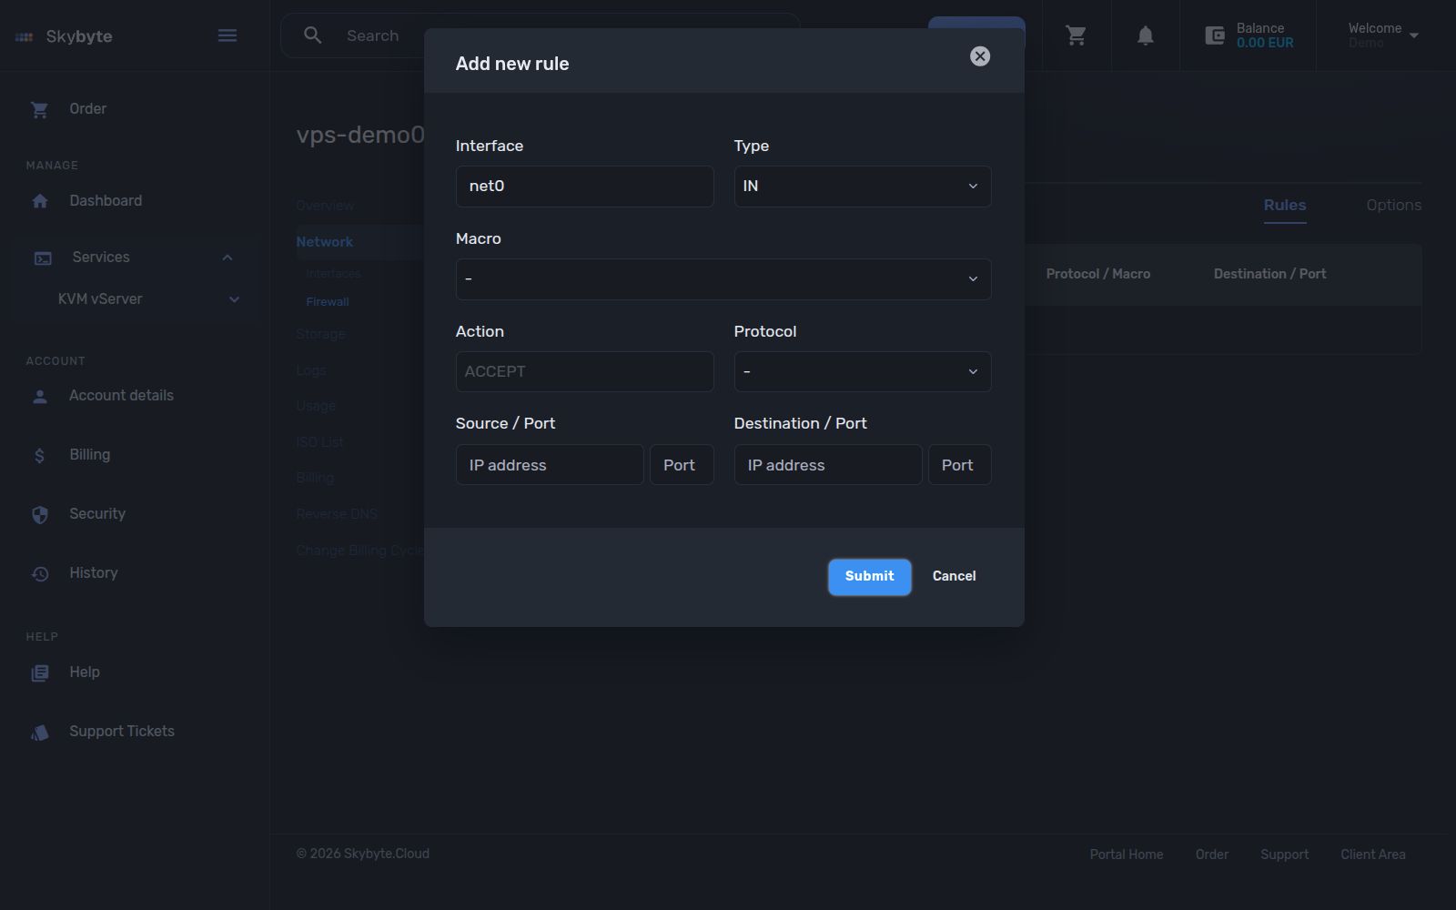Click Portal Home footer link
The height and width of the screenshot is (910, 1456).
[x=1127, y=854]
